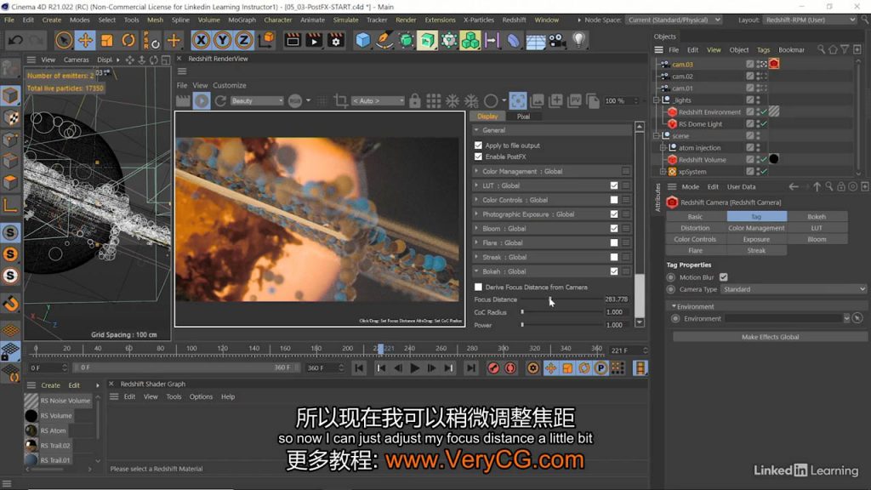
Task: Open the Distortion attribute tab
Action: click(695, 228)
